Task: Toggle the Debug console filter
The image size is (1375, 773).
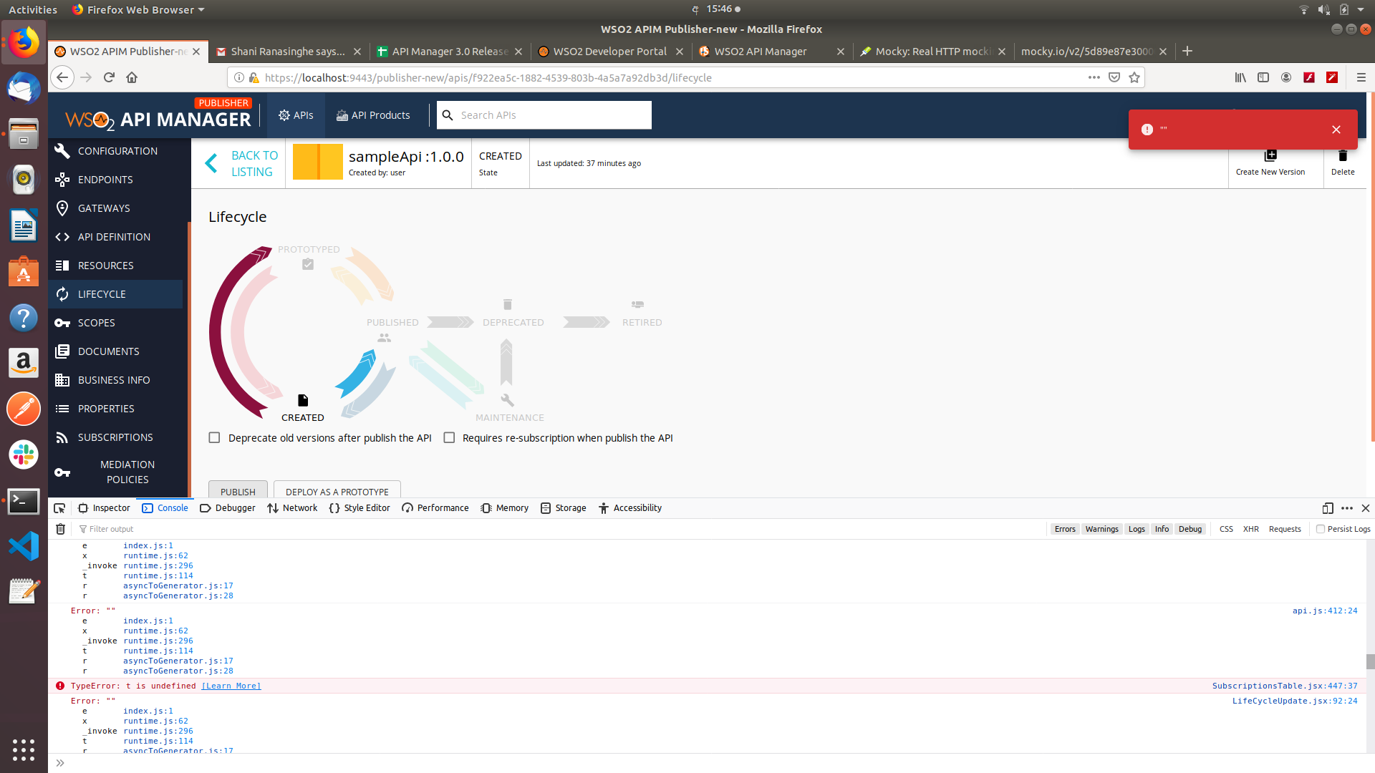Action: 1190,529
